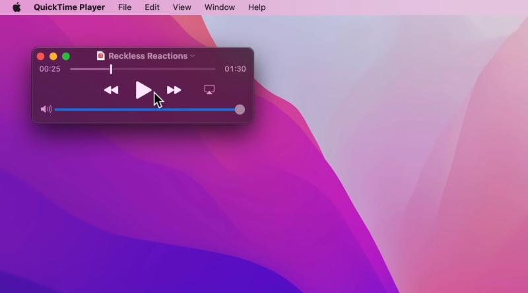Image resolution: width=528 pixels, height=293 pixels.
Task: Open the Window menu
Action: [x=220, y=7]
